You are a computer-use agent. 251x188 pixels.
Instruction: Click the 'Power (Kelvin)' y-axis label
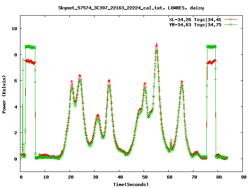coord(4,94)
